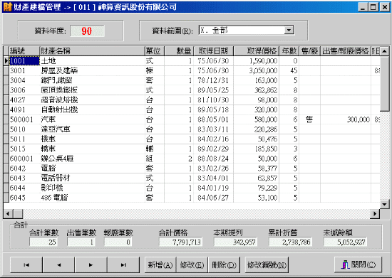Select the cell 1001 in 編號 column
Image resolution: width=392 pixels, height=278 pixels.
tap(24, 61)
